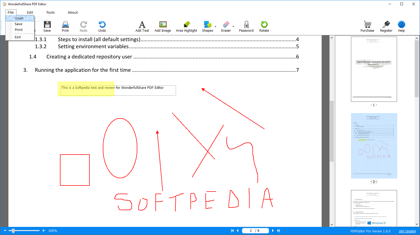Click the Register key icon

(386, 26)
